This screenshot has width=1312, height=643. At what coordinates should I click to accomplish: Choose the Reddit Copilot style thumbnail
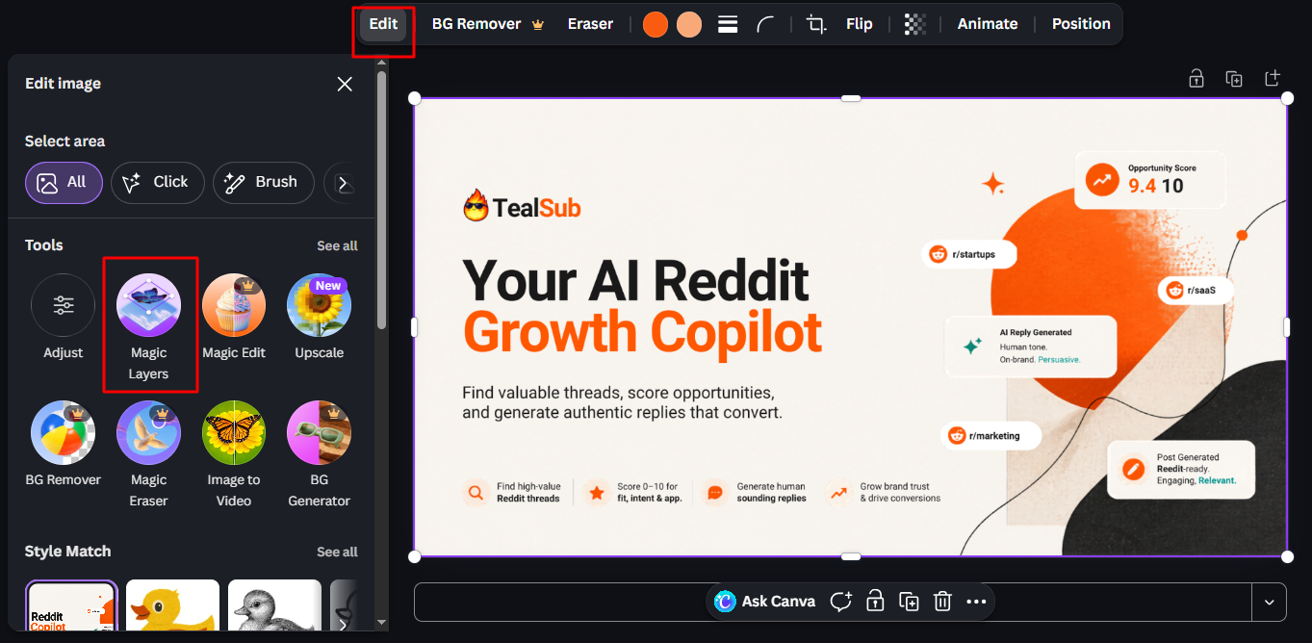[x=71, y=604]
